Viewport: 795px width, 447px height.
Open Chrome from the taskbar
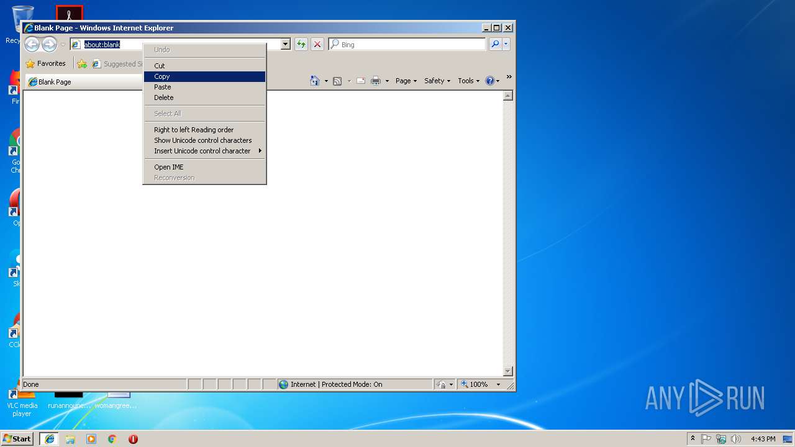(112, 439)
